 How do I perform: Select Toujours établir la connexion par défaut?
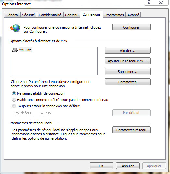[46, 106]
